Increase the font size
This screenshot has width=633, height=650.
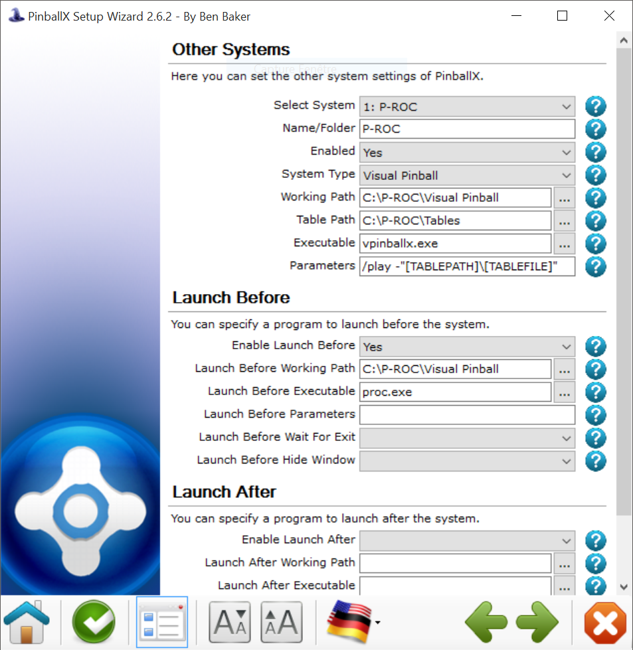click(x=282, y=622)
